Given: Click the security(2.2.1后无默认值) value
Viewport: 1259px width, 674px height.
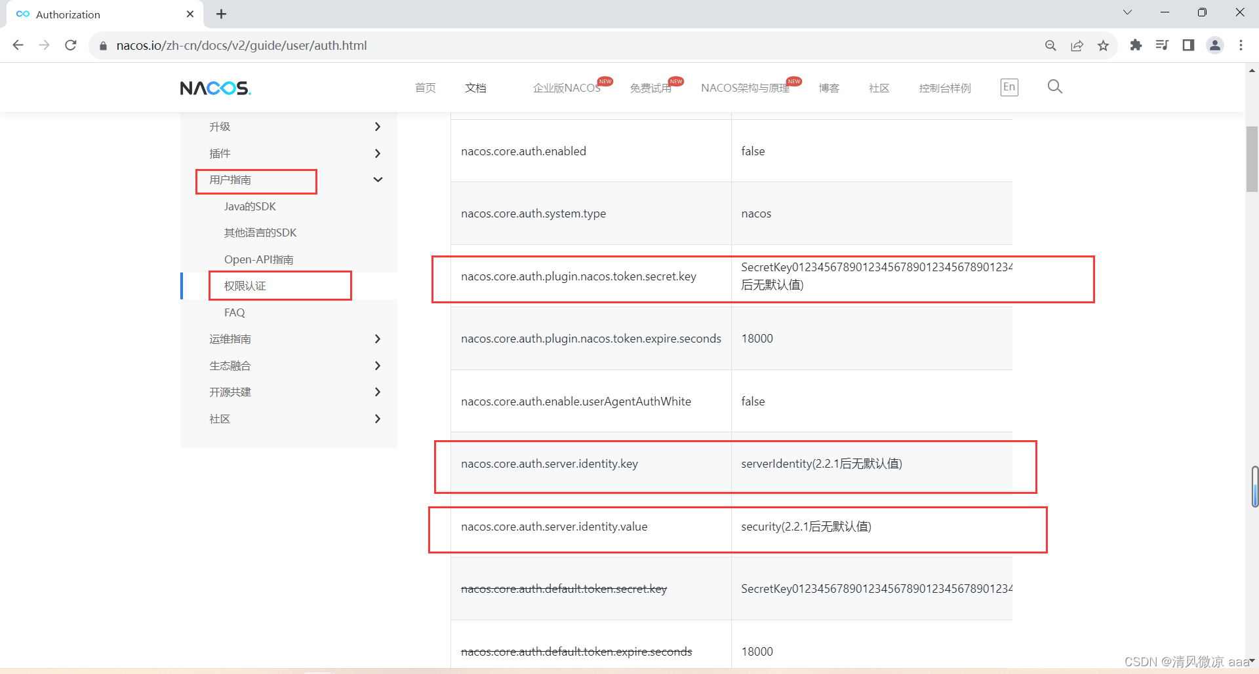Looking at the screenshot, I should [x=806, y=526].
